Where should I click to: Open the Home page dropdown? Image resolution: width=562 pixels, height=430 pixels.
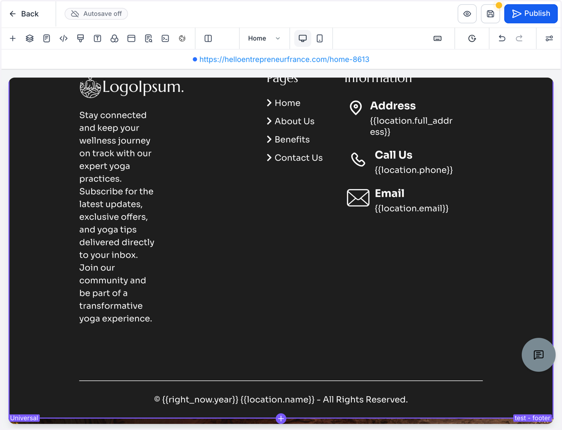[264, 38]
